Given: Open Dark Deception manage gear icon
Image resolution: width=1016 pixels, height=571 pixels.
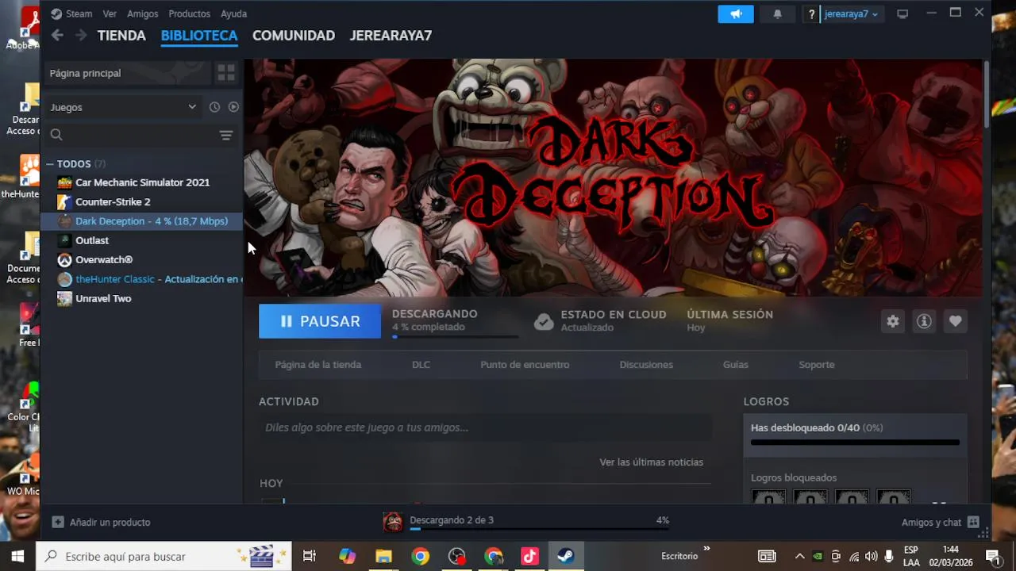Looking at the screenshot, I should point(893,321).
